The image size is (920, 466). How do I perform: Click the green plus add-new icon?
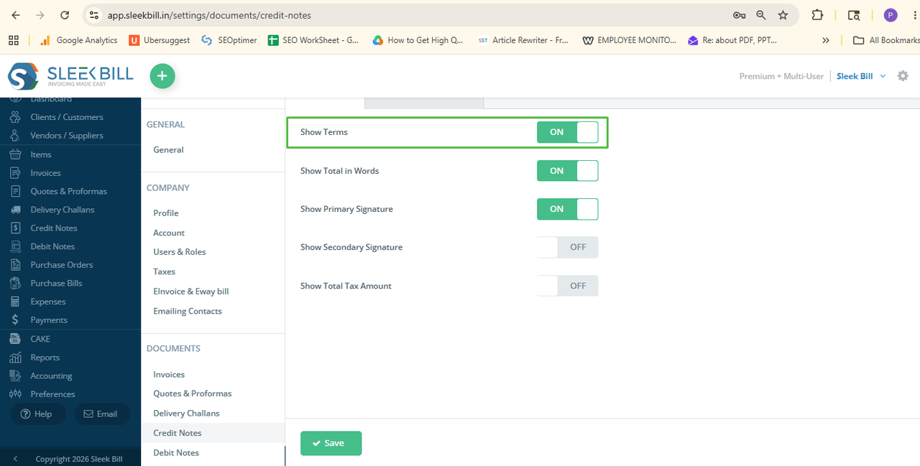click(x=162, y=76)
